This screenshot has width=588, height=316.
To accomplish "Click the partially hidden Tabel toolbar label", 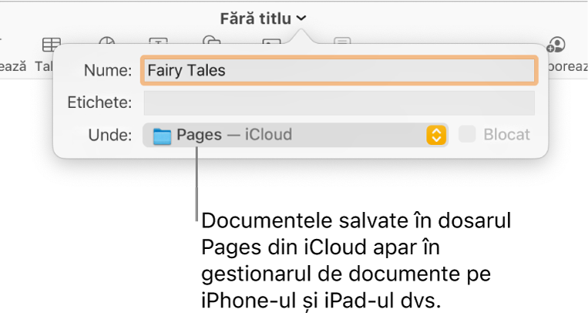I will (43, 66).
